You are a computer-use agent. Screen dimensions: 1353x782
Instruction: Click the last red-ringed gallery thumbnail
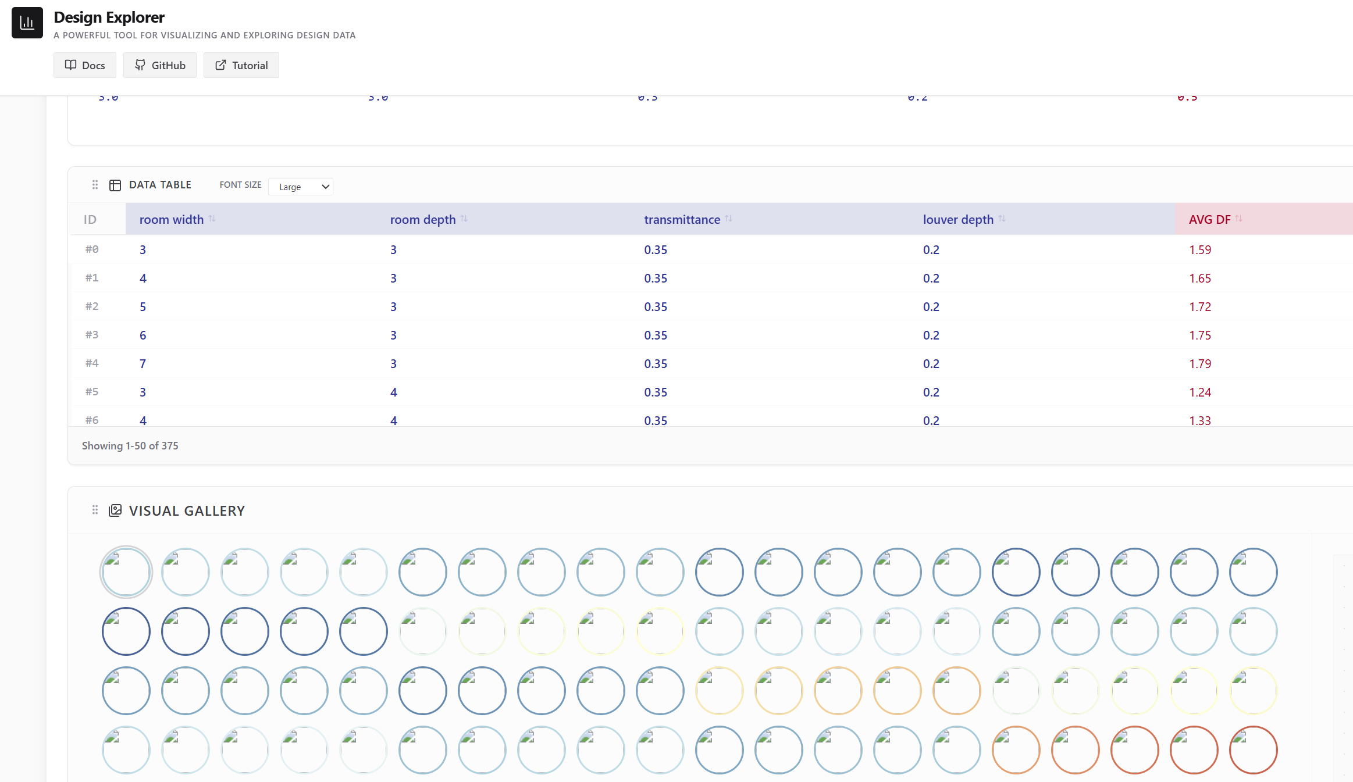pyautogui.click(x=1254, y=750)
